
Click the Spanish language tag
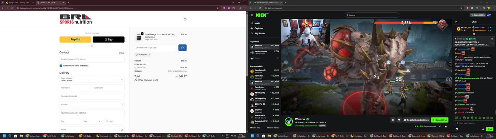[x=322, y=125]
